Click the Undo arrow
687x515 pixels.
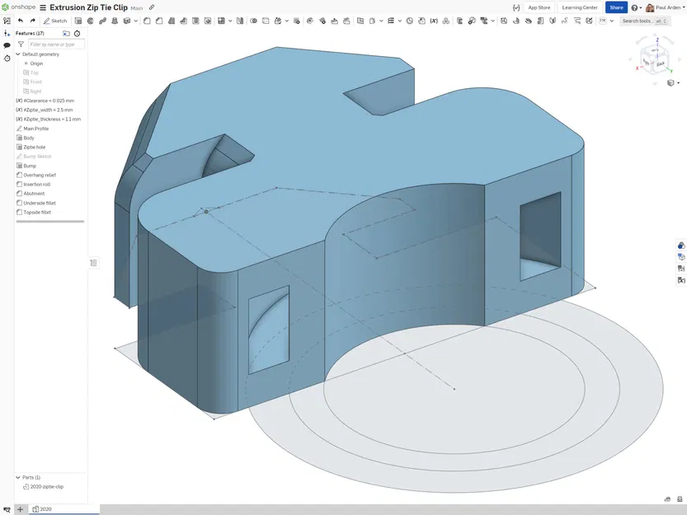pyautogui.click(x=20, y=21)
